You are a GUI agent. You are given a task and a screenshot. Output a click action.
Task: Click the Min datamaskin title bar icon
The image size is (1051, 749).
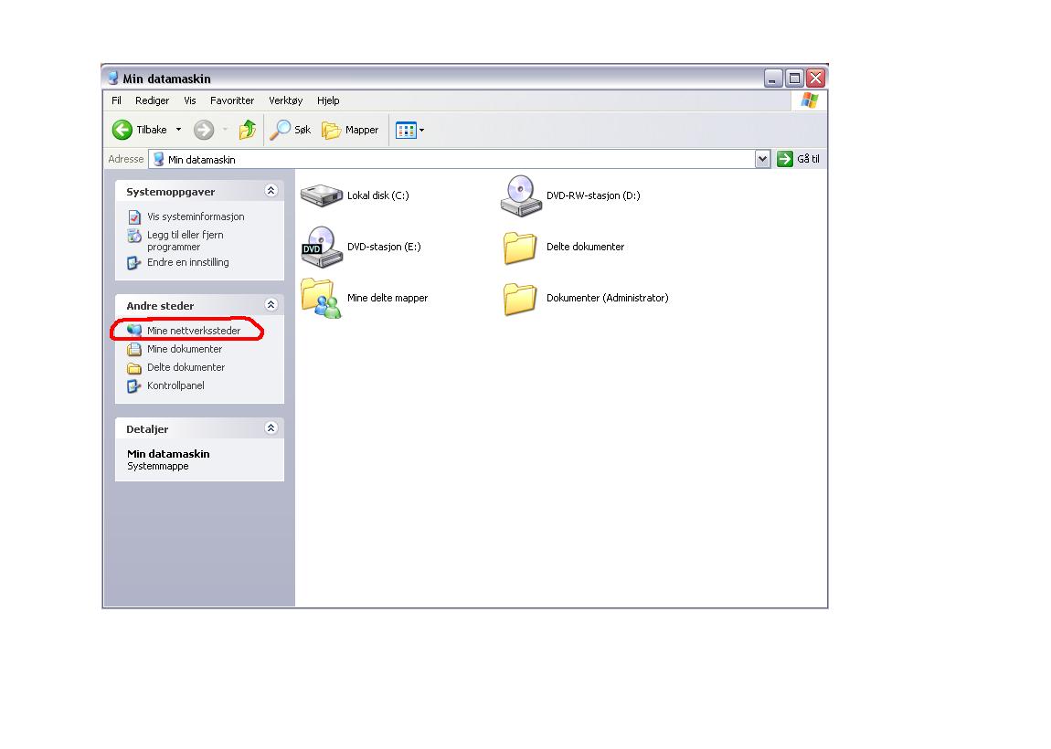pyautogui.click(x=113, y=79)
